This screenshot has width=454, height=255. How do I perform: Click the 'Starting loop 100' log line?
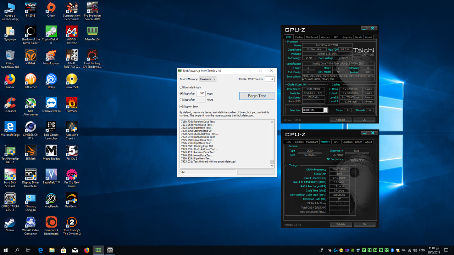(197, 146)
